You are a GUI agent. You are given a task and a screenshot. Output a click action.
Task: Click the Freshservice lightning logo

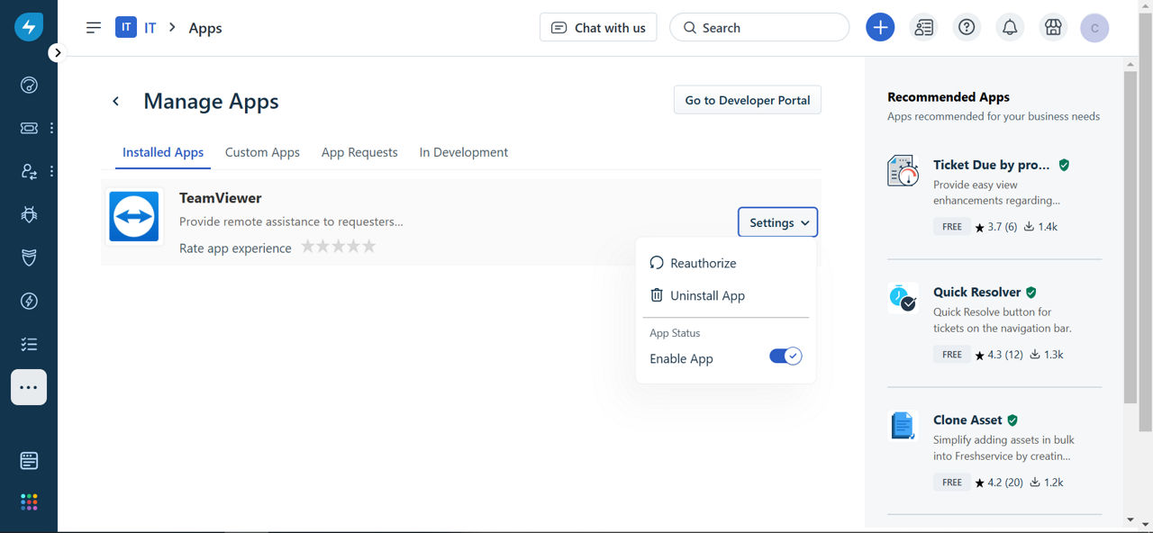(x=29, y=27)
